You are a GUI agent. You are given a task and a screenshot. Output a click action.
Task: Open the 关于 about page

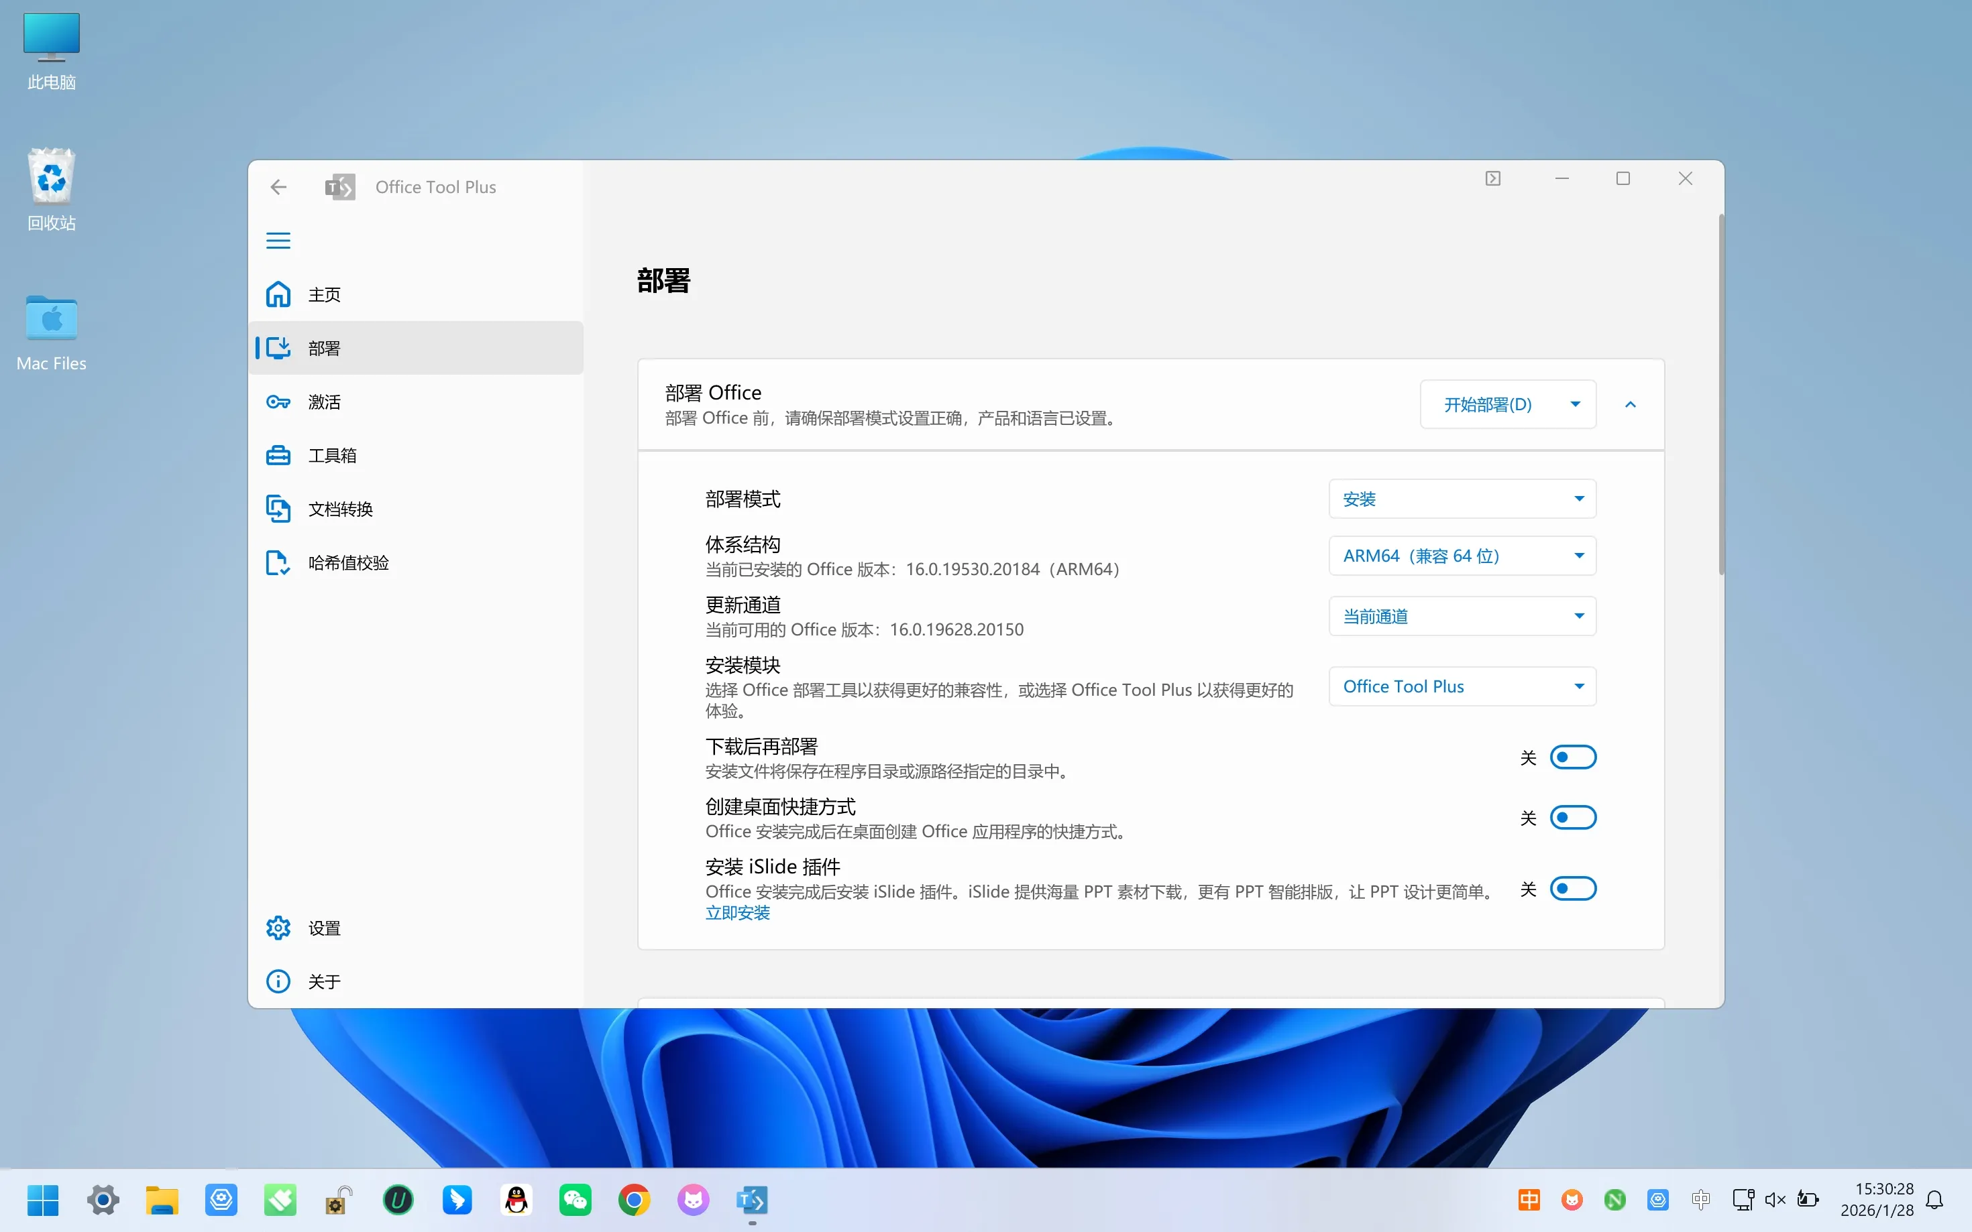(x=324, y=981)
